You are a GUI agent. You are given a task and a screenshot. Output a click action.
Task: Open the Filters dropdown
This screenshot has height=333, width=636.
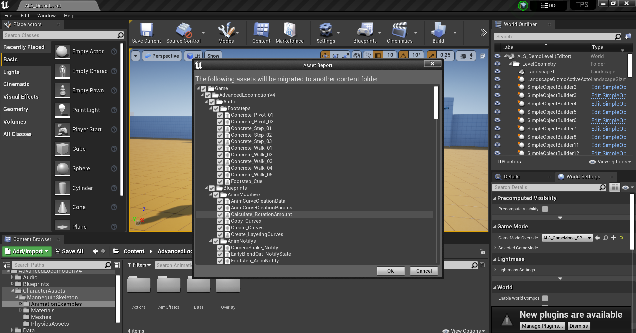139,265
